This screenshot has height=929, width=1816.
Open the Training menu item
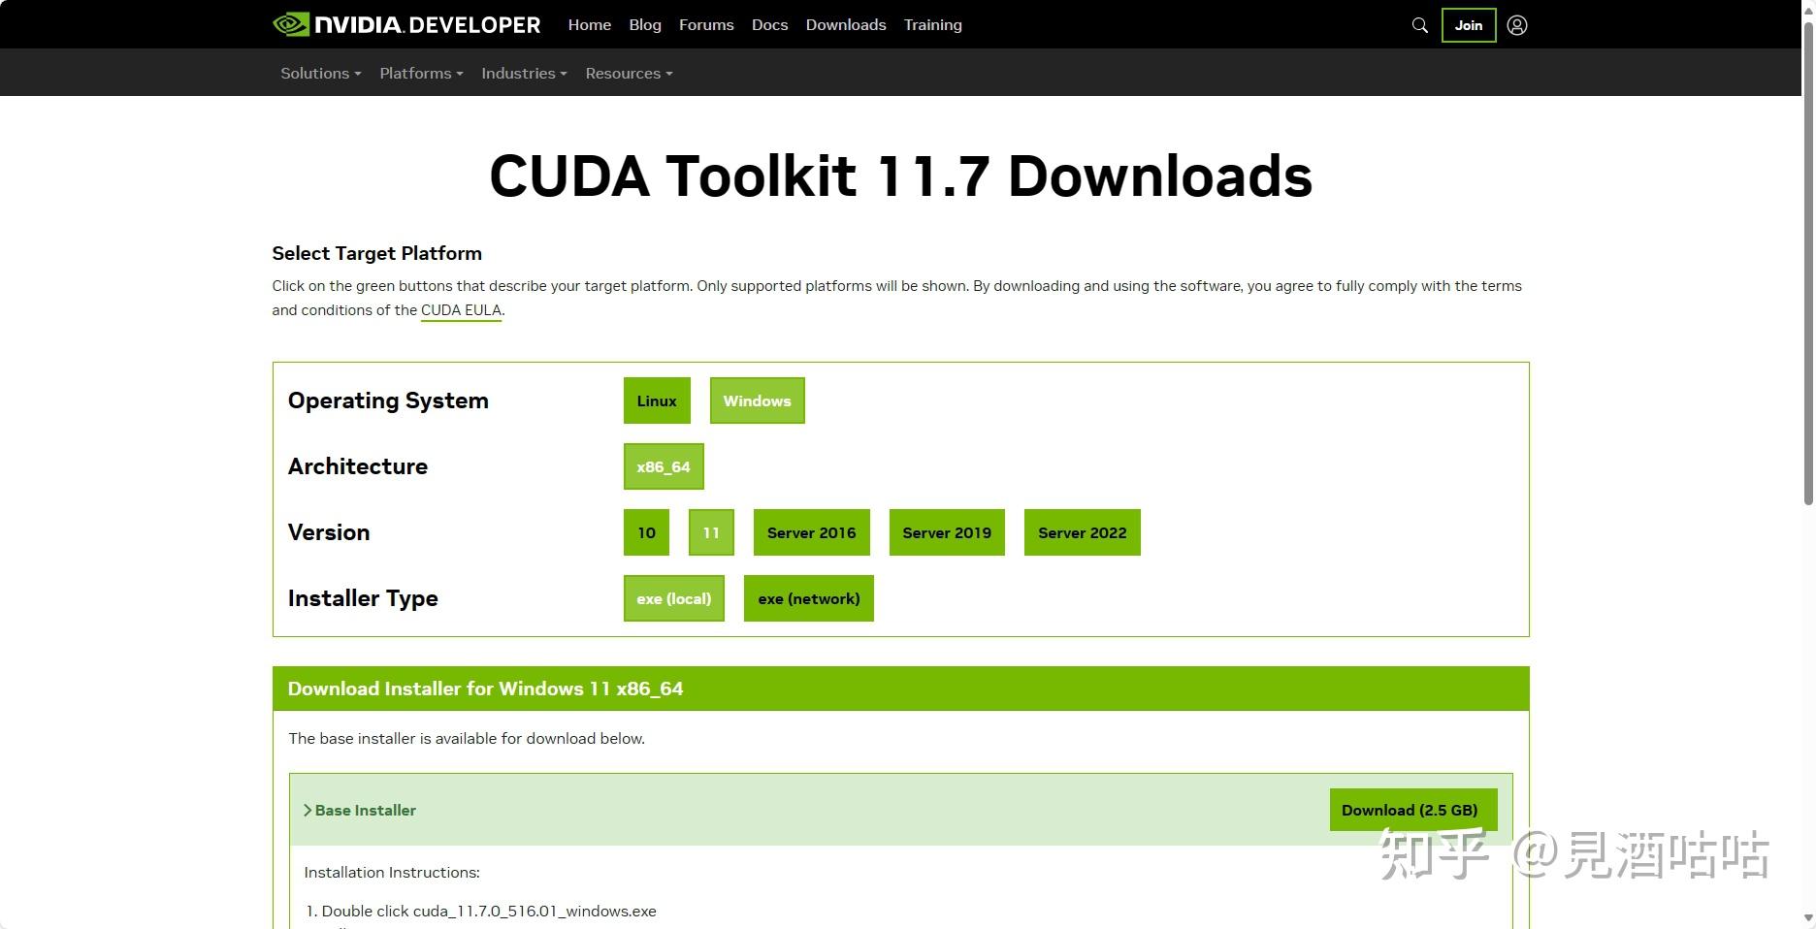(x=932, y=24)
